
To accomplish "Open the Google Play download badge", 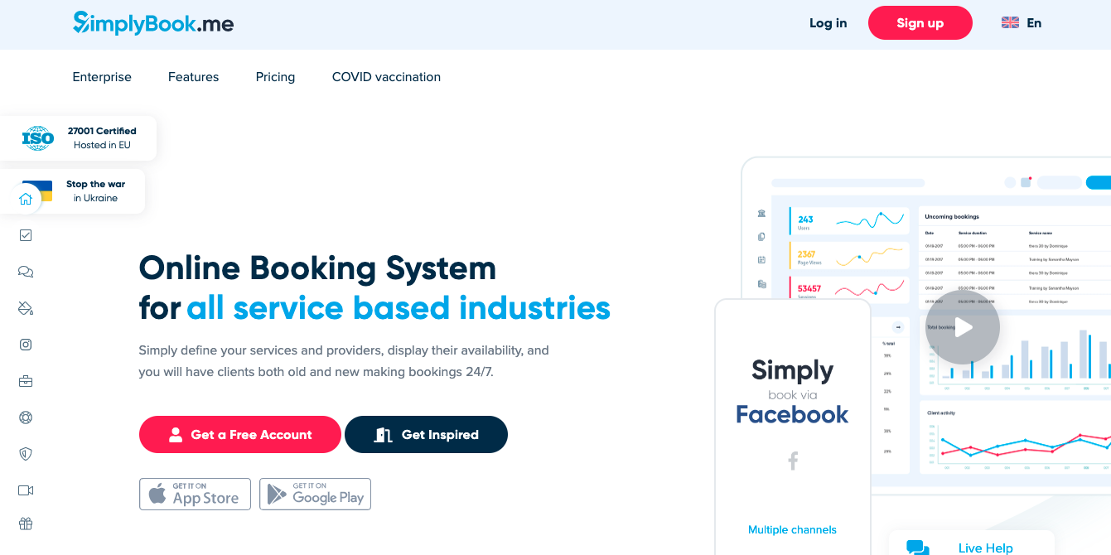I will point(315,494).
